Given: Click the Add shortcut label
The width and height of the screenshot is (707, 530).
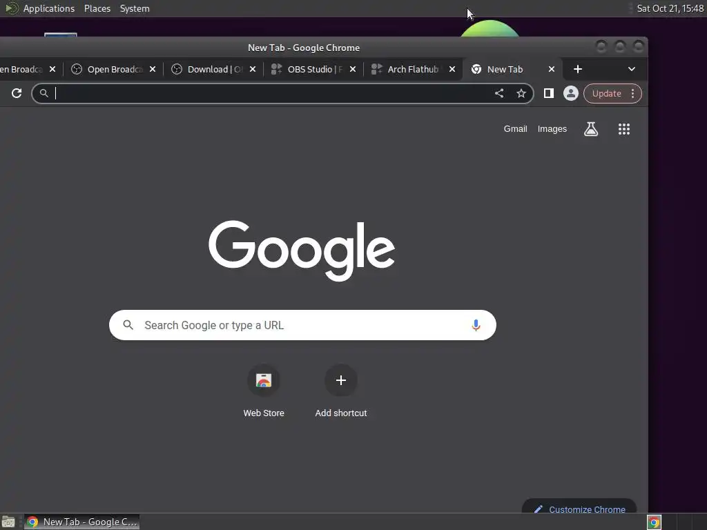Looking at the screenshot, I should (341, 413).
